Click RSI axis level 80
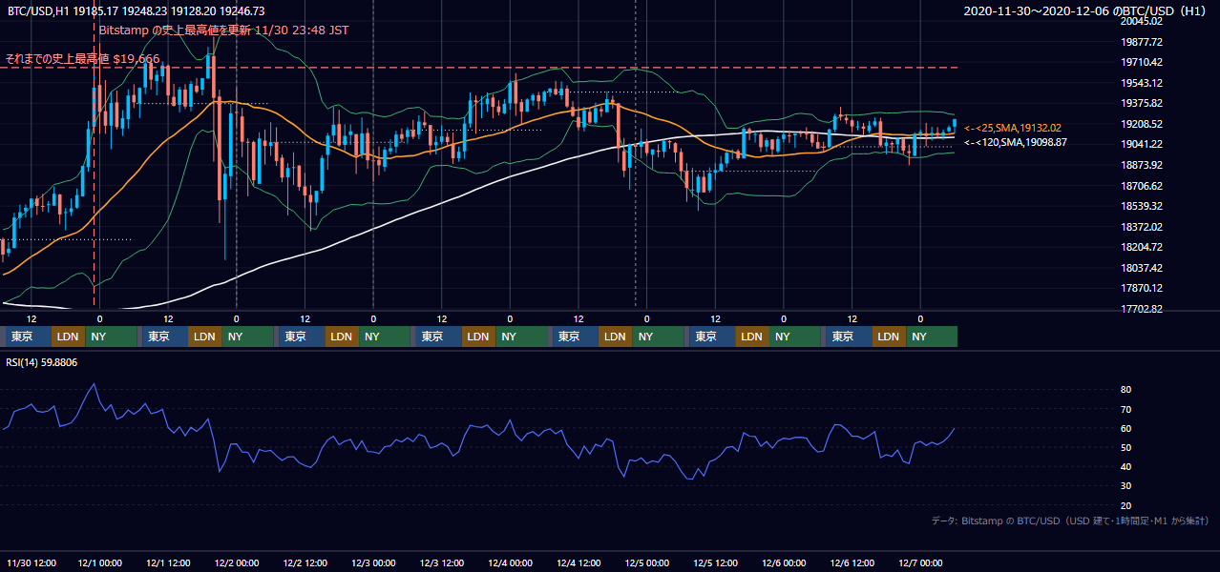 coord(1126,390)
